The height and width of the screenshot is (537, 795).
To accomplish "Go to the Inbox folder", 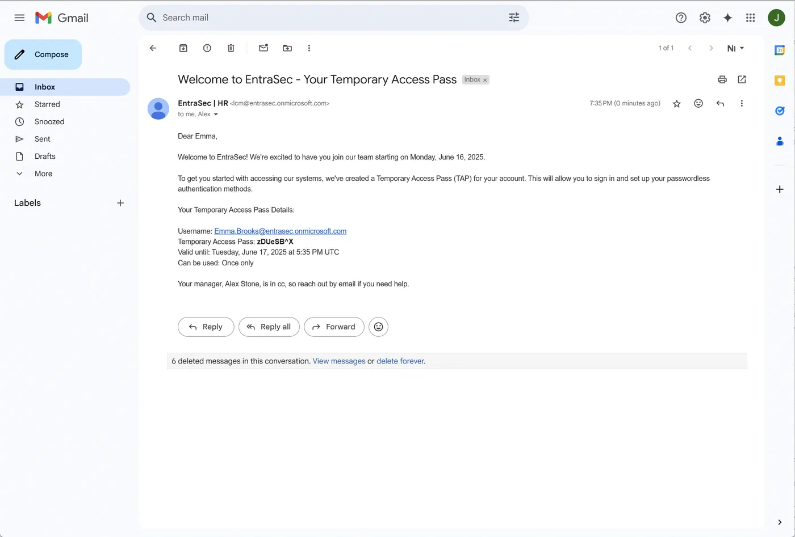I will click(65, 87).
